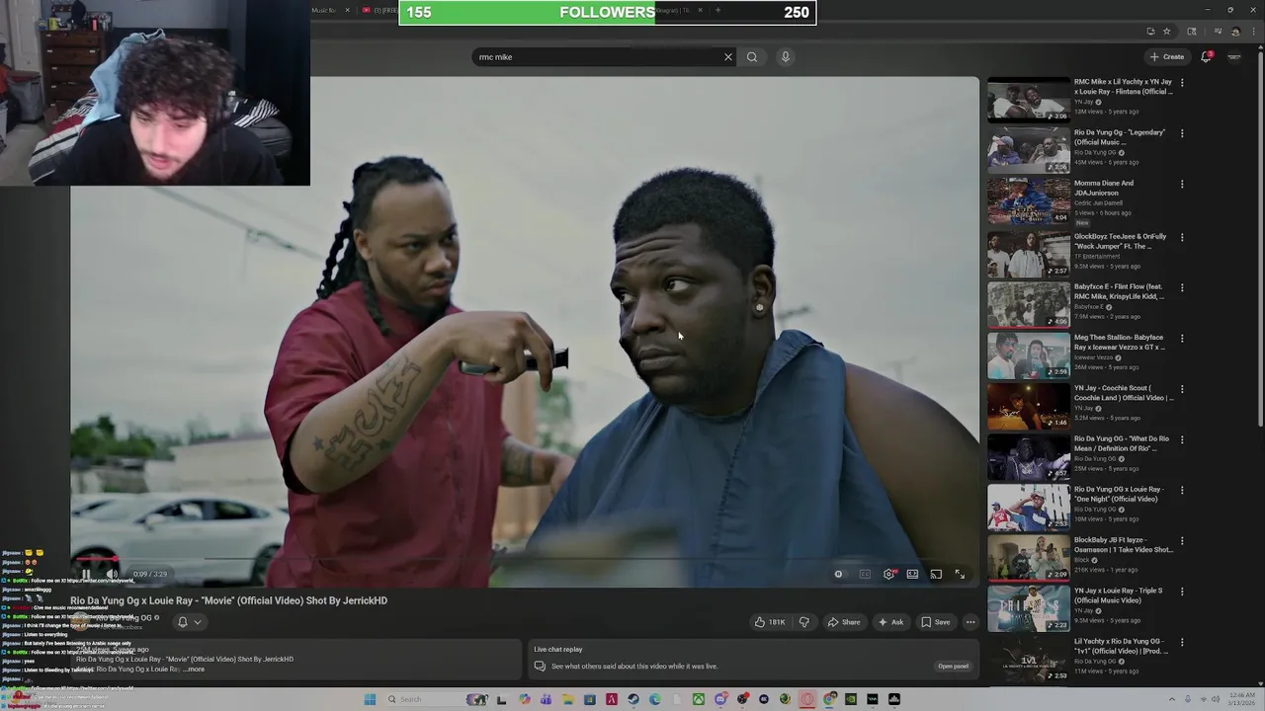
Task: Toggle the autoplay switch in the player
Action: click(839, 574)
